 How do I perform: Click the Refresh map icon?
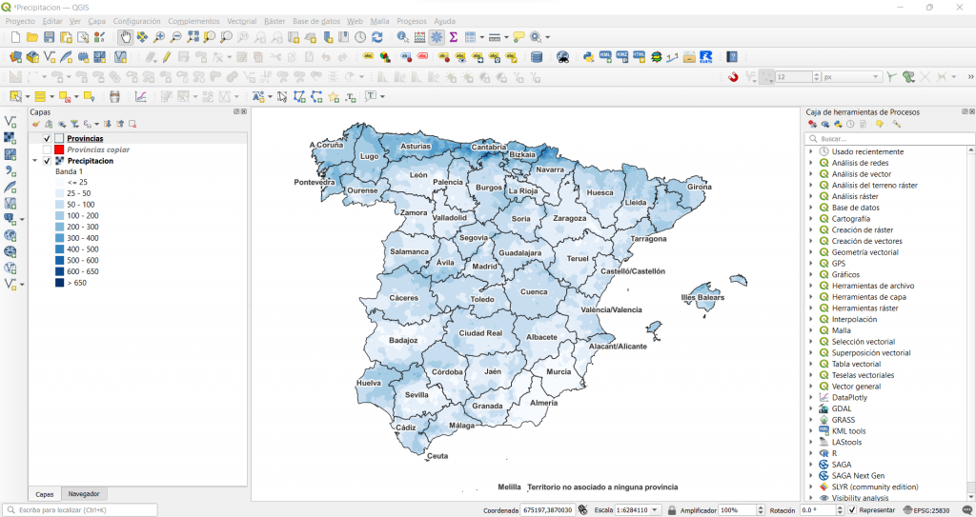[377, 37]
